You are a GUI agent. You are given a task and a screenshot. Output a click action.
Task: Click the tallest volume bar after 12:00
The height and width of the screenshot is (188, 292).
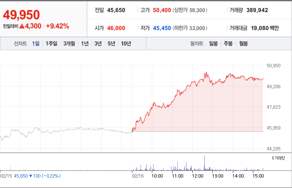coord(204,163)
